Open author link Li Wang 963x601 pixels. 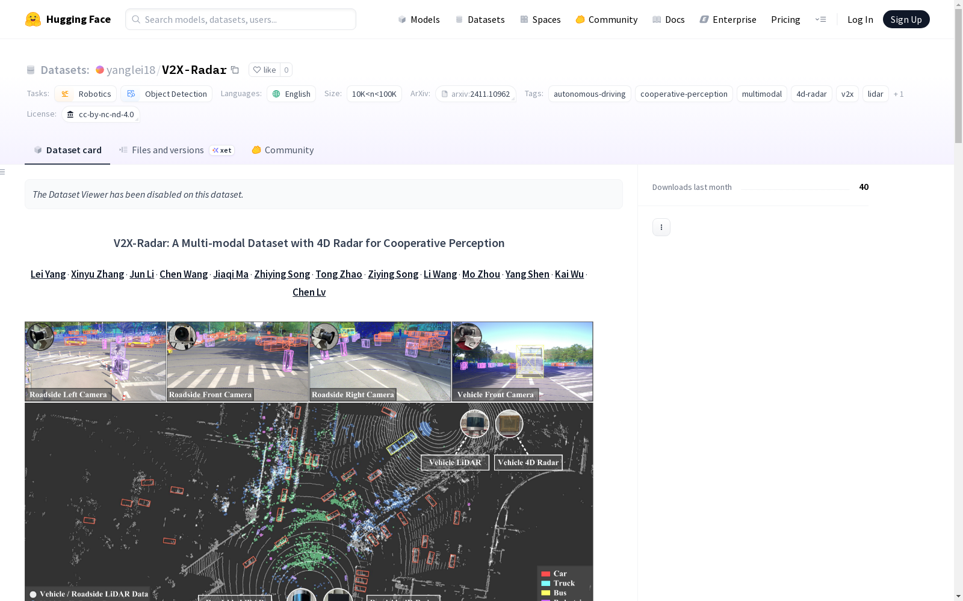tap(441, 274)
